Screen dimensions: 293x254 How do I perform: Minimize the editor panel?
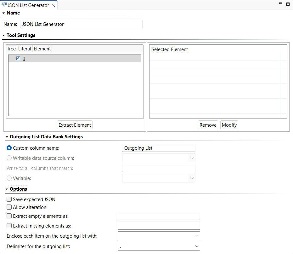281,3
